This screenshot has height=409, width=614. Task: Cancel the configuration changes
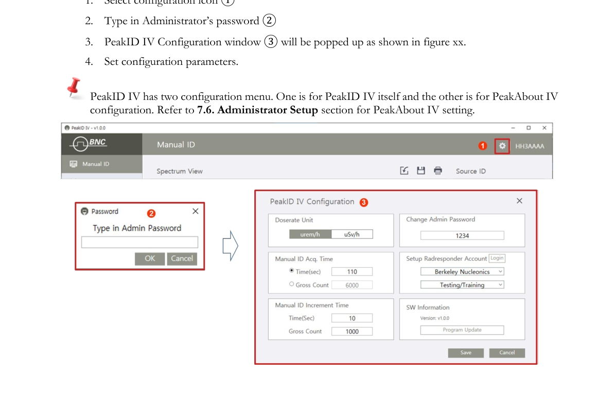[x=507, y=352]
